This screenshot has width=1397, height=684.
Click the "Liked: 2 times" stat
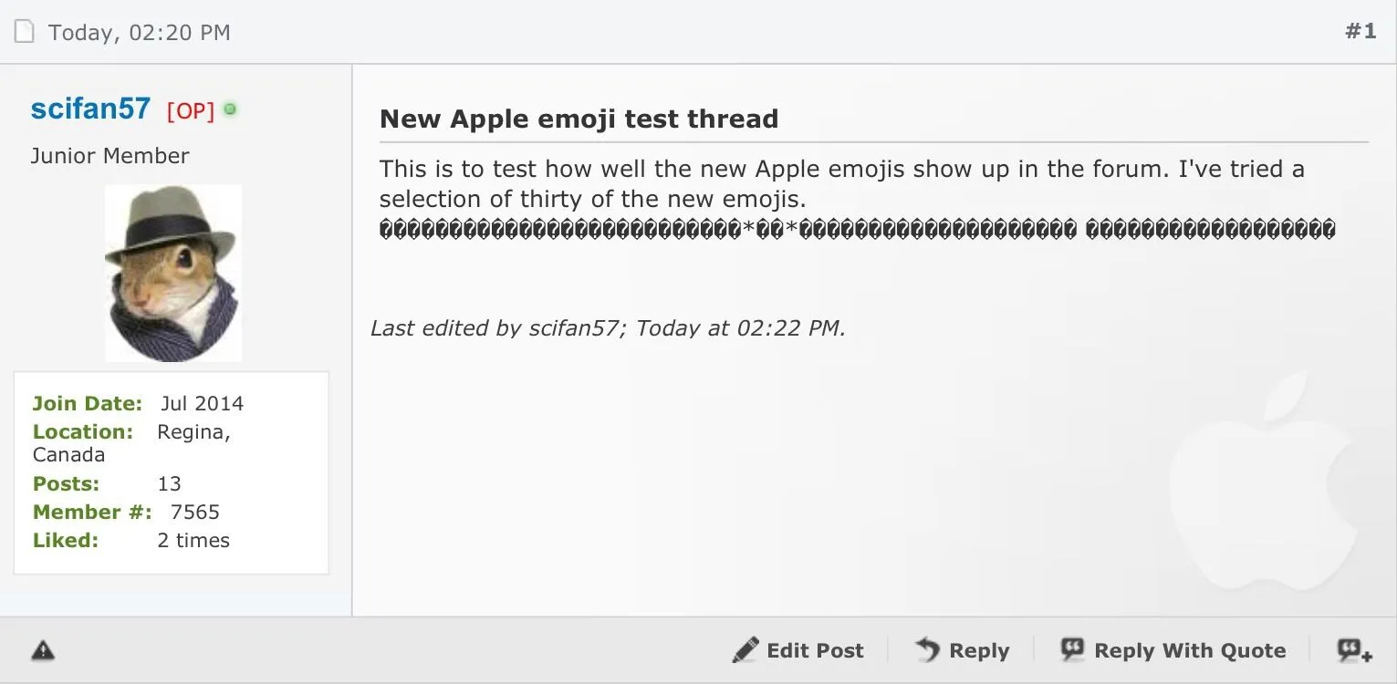[x=131, y=540]
